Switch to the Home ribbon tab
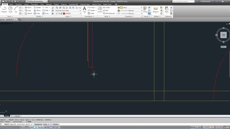The width and height of the screenshot is (230, 129). [5, 4]
